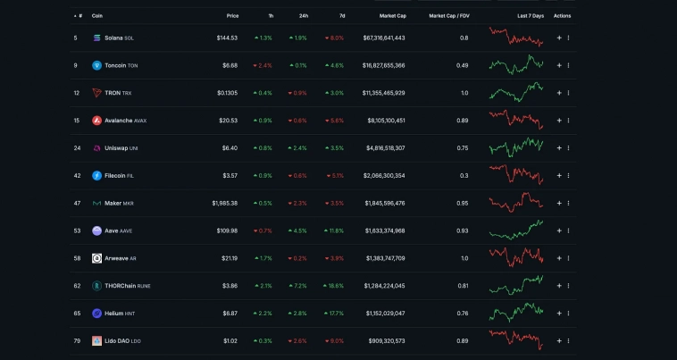Viewport: 677px width, 360px height.
Task: Add Toncoin with the plus icon
Action: coord(559,65)
